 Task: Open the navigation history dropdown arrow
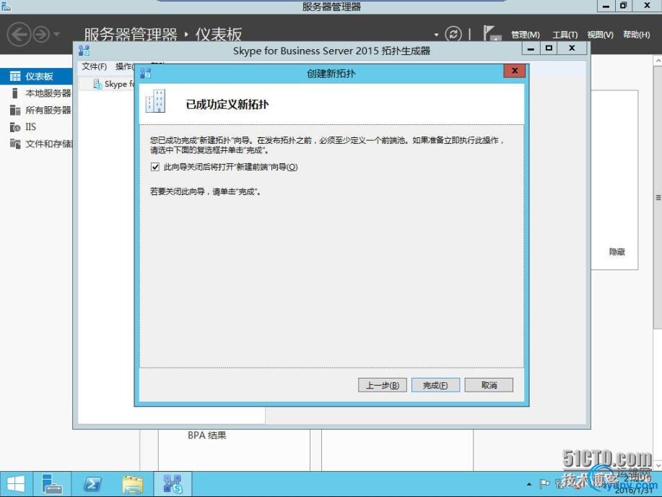pos(56,34)
